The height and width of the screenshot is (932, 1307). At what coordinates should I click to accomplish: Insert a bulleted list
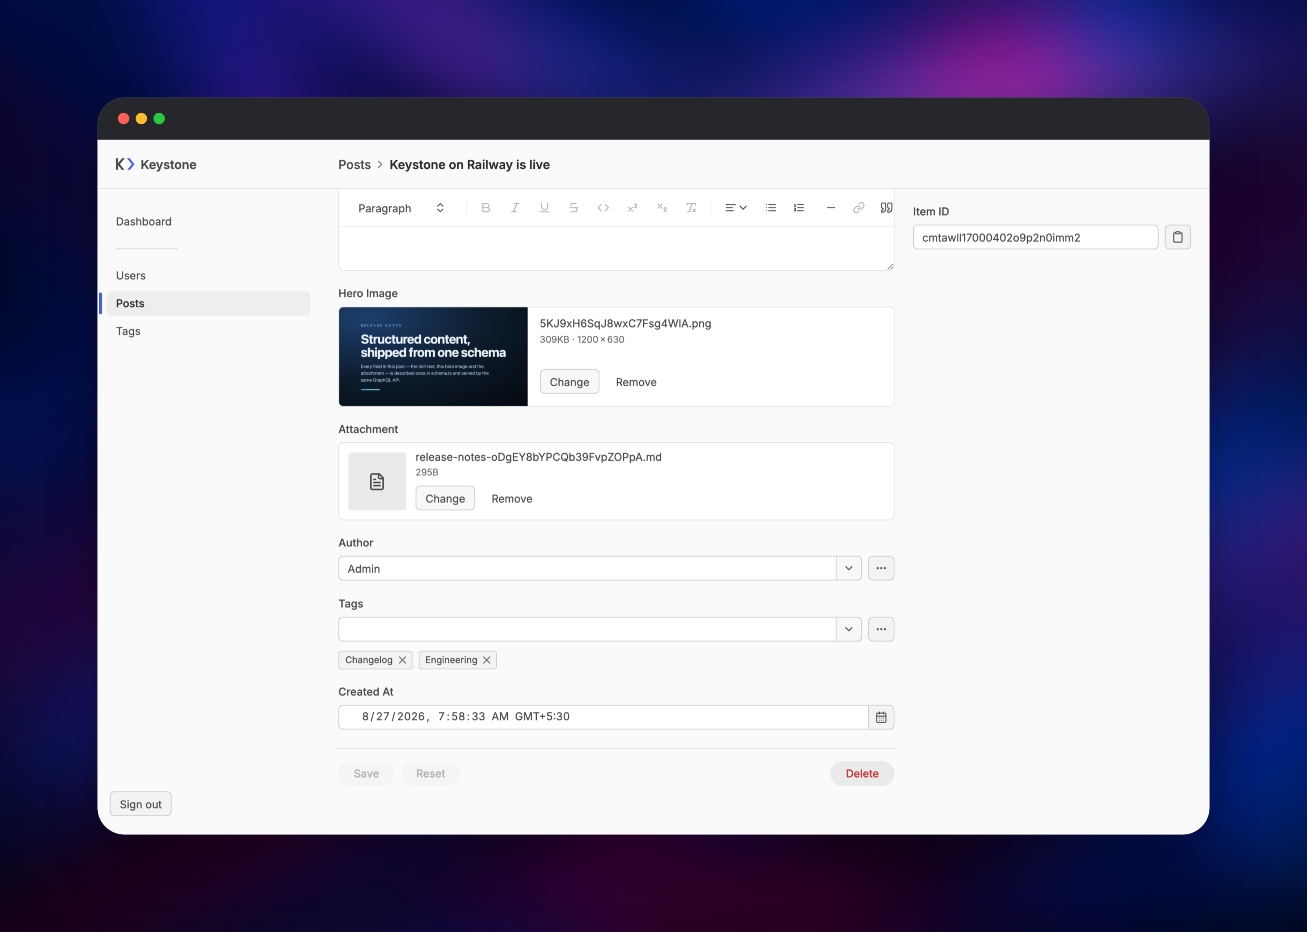point(771,208)
